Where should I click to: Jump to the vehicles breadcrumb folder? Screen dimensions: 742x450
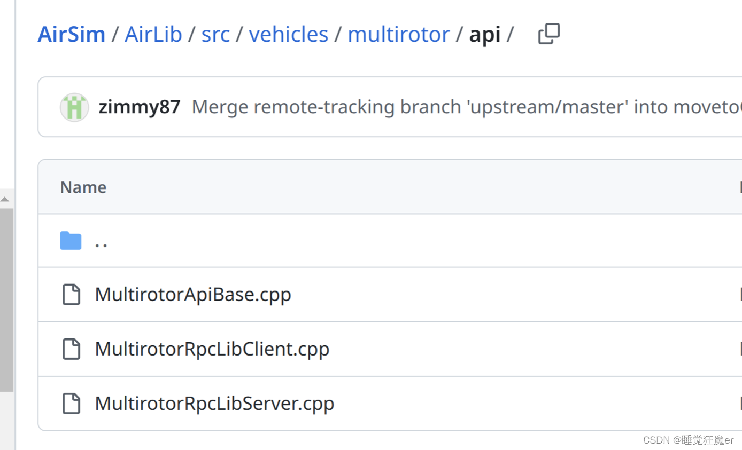pos(289,34)
